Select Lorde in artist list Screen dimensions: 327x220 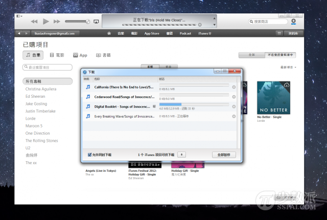[31, 118]
